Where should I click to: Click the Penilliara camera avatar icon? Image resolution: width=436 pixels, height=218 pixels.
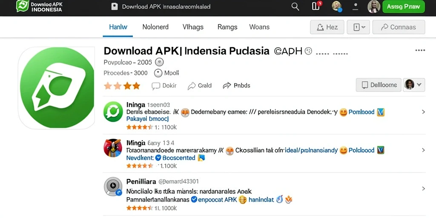(x=113, y=186)
